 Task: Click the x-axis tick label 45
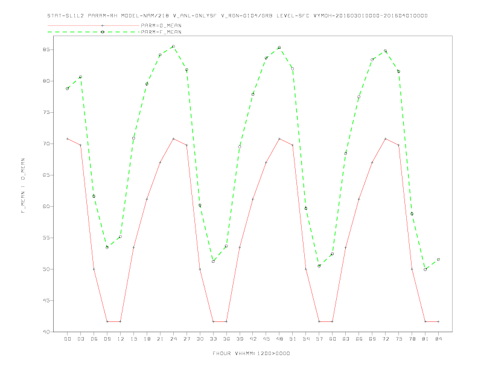pyautogui.click(x=266, y=339)
